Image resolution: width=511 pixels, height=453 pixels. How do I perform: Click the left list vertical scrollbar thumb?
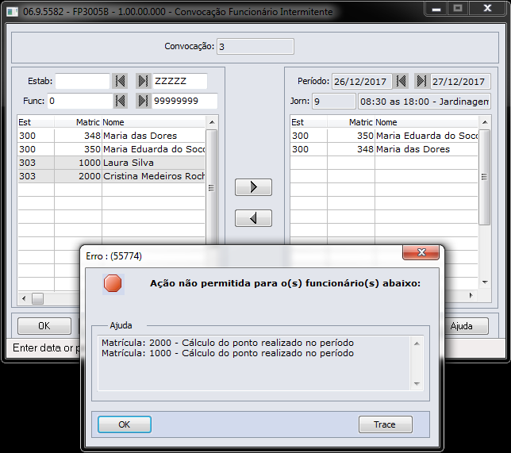(x=212, y=187)
